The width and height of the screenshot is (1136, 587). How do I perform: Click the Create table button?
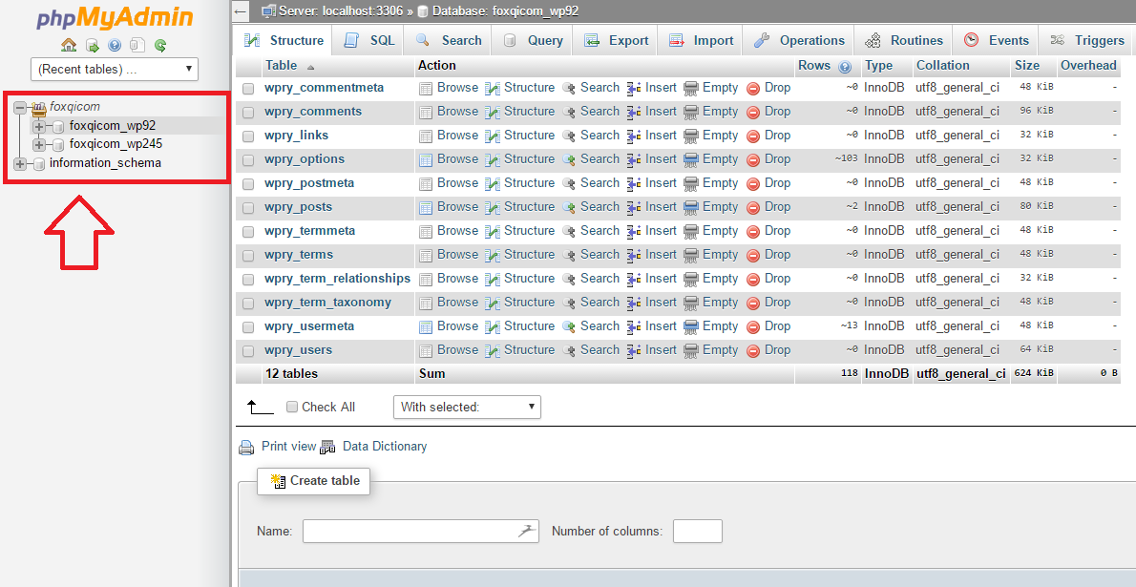pos(313,481)
